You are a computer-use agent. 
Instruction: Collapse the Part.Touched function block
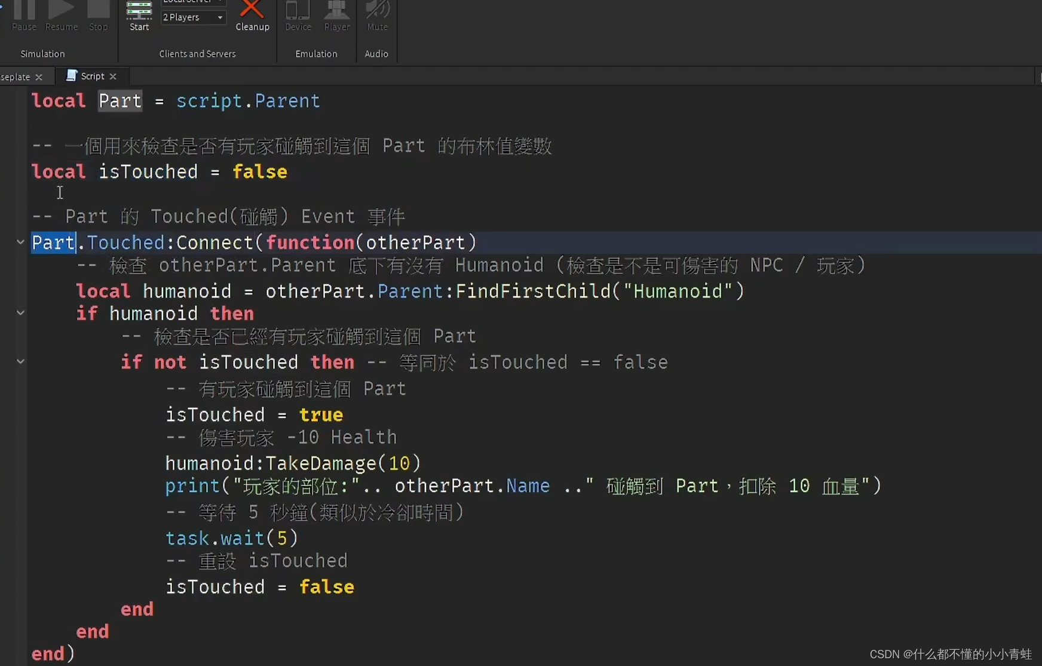click(x=20, y=242)
